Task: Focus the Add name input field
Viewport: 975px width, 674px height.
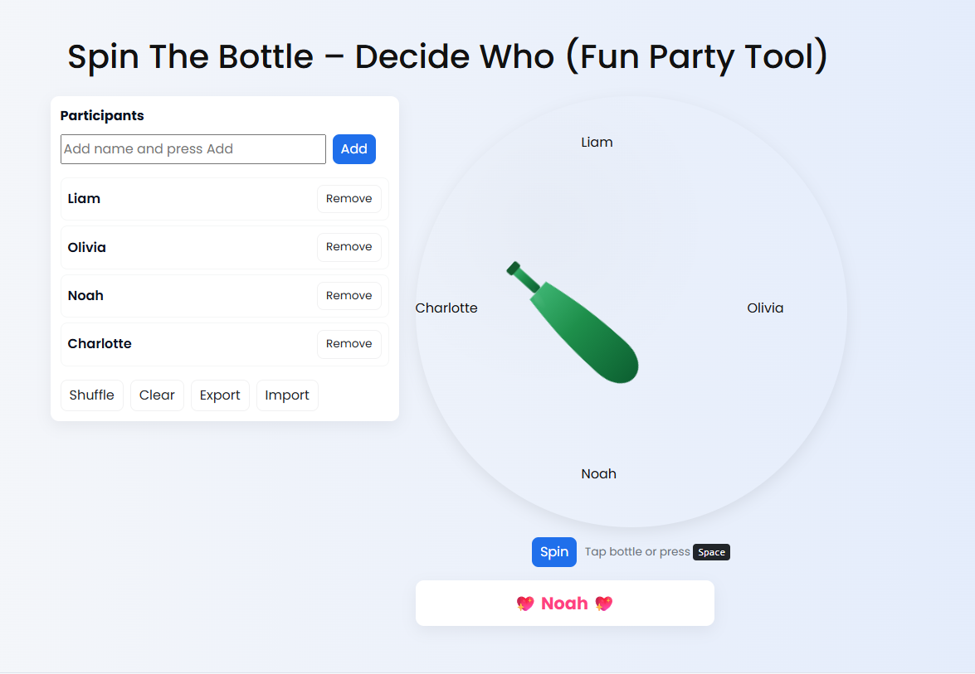Action: [193, 149]
